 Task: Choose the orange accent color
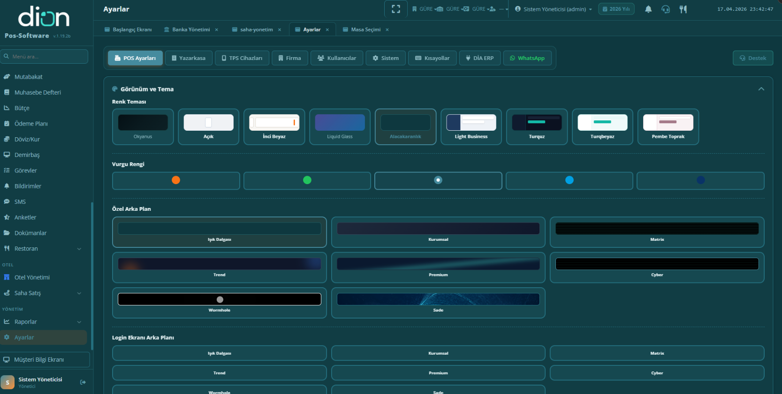(176, 180)
